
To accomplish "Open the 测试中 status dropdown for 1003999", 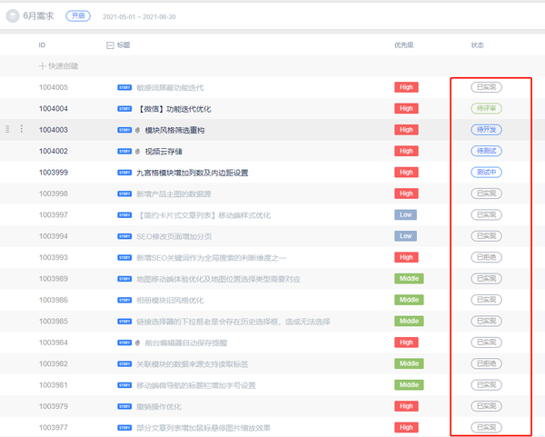I will click(487, 172).
